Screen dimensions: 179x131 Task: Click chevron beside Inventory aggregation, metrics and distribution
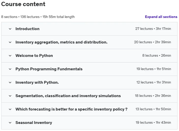pyautogui.click(x=10, y=42)
